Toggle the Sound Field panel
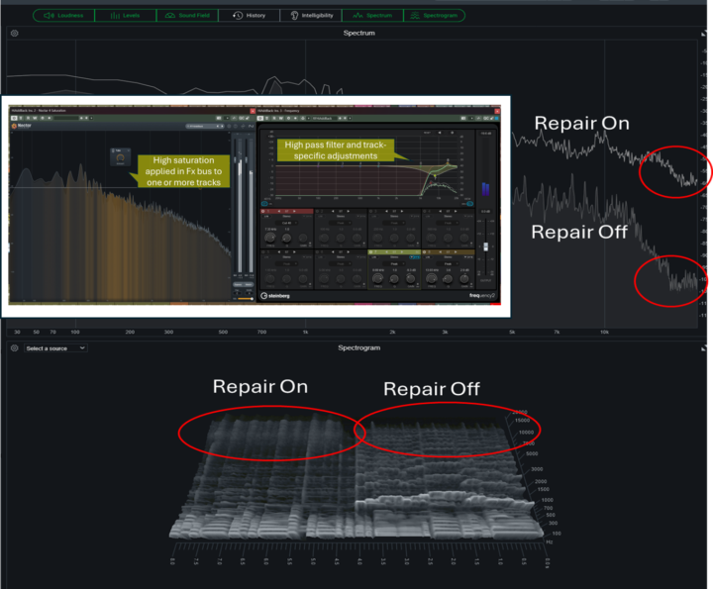This screenshot has width=713, height=589. click(187, 16)
